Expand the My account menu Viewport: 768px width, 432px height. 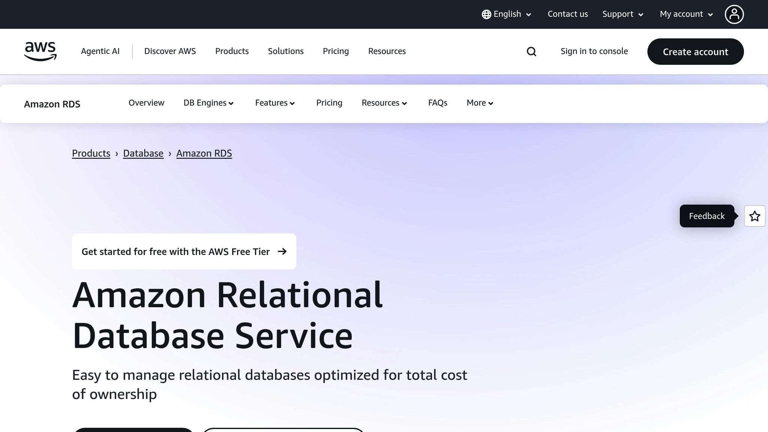coord(686,14)
